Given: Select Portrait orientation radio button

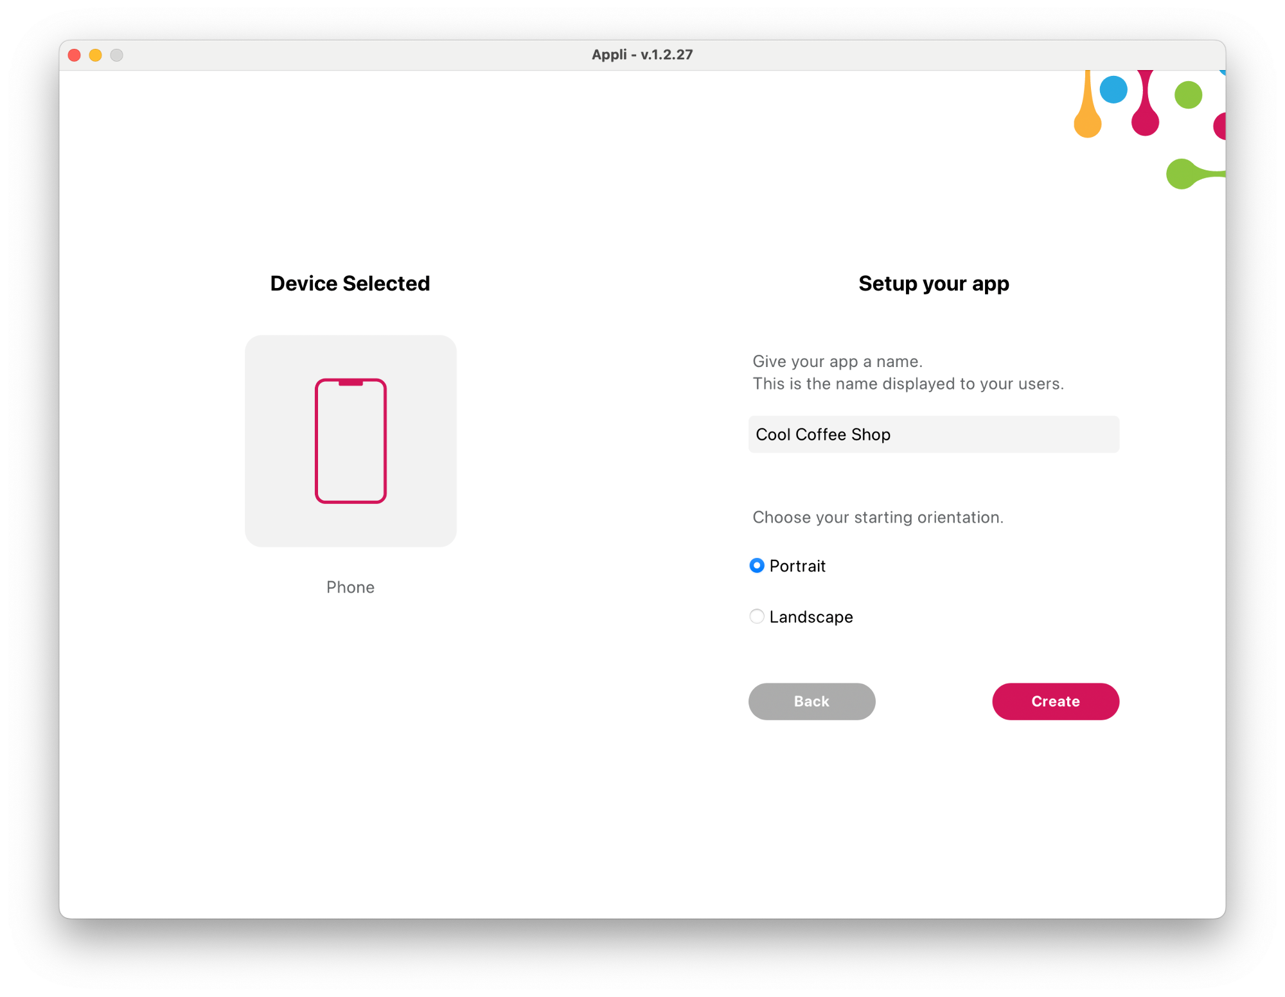Looking at the screenshot, I should tap(755, 566).
